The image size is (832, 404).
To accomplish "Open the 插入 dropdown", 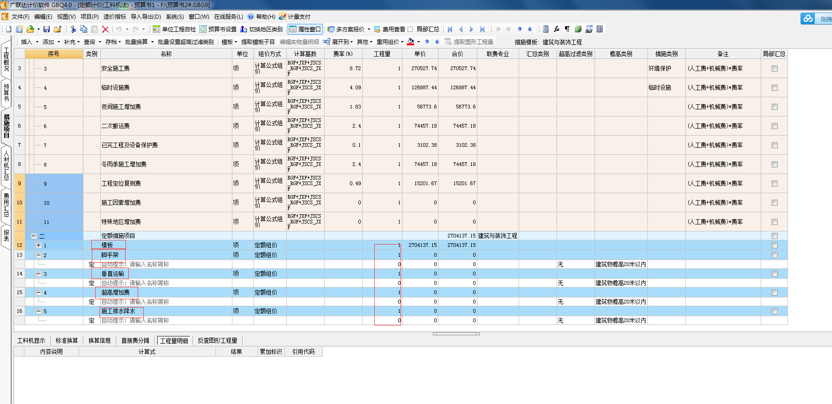I will [29, 42].
